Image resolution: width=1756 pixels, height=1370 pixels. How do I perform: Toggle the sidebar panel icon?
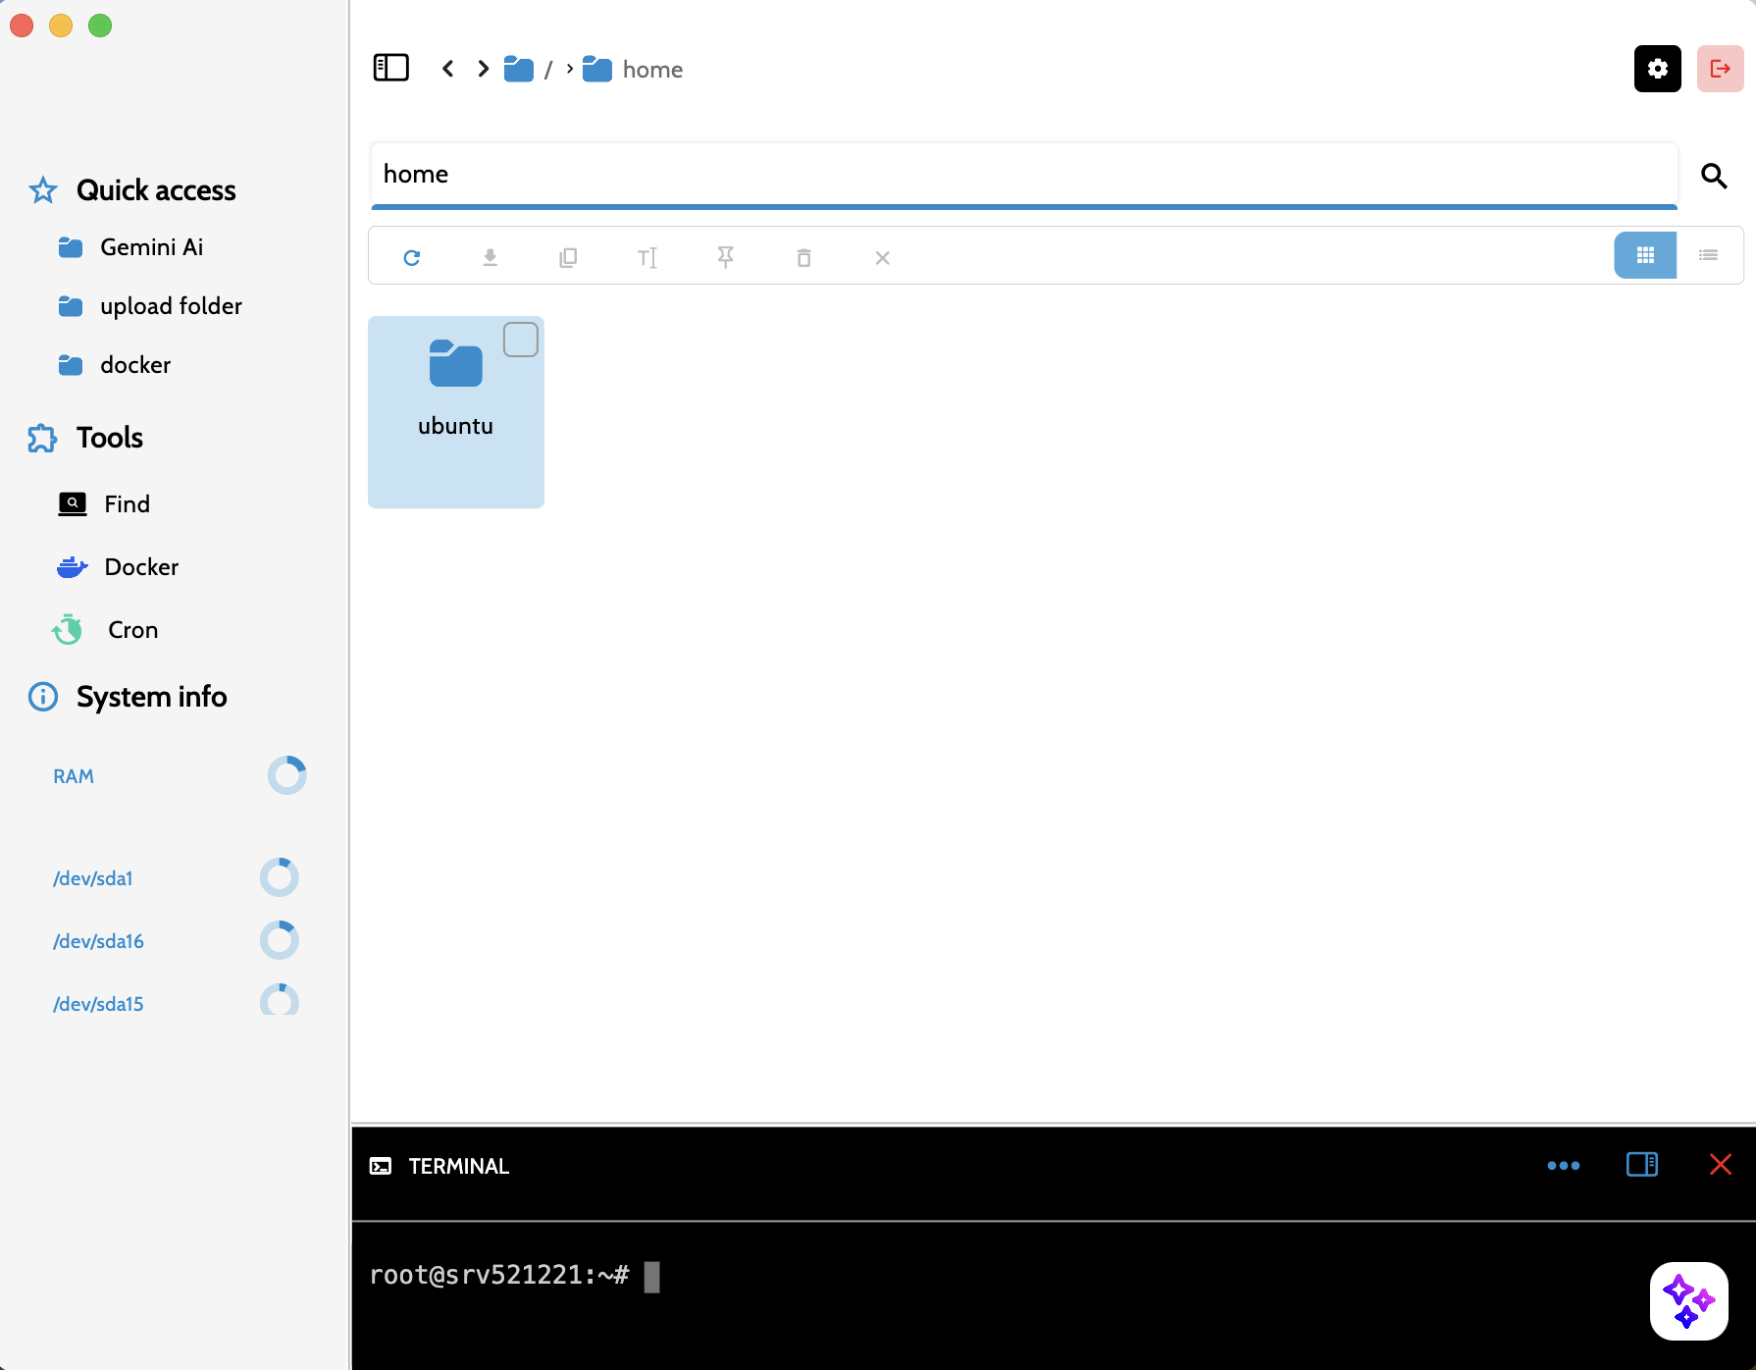pos(390,68)
